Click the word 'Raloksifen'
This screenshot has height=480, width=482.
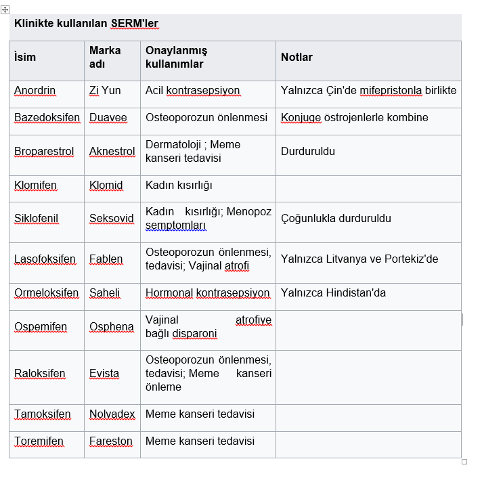(x=40, y=374)
